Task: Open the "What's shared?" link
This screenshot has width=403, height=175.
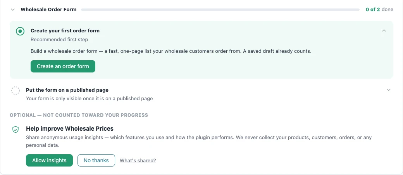Action: (138, 161)
